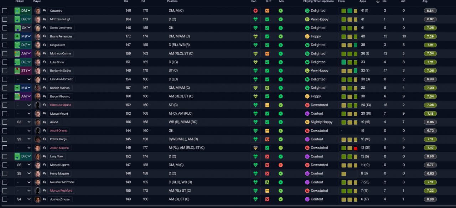
Task: Click Amad's slightly happy face icon
Action: 307,122
